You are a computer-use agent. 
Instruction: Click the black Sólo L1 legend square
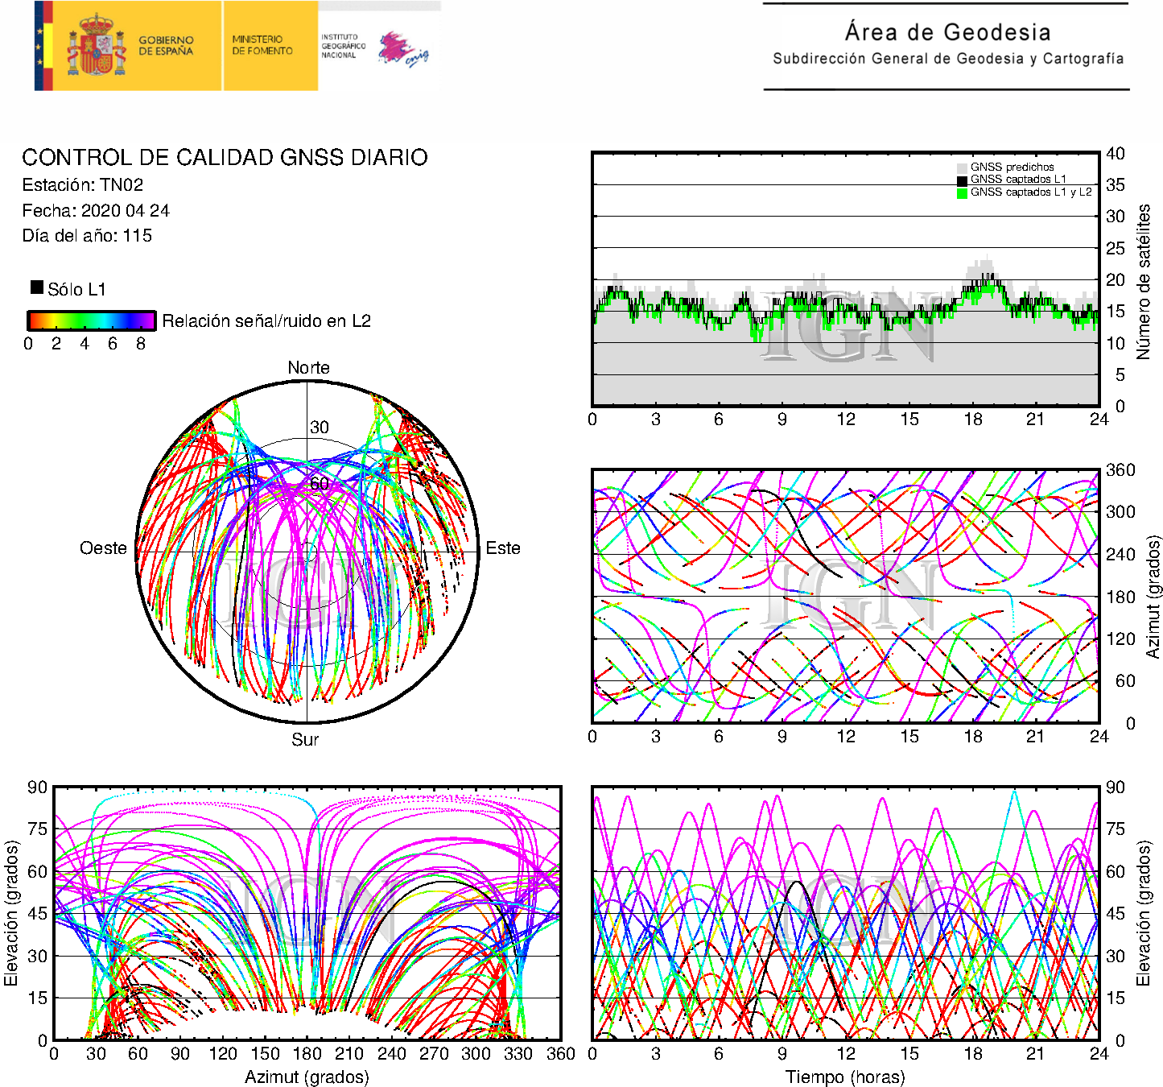click(x=37, y=287)
